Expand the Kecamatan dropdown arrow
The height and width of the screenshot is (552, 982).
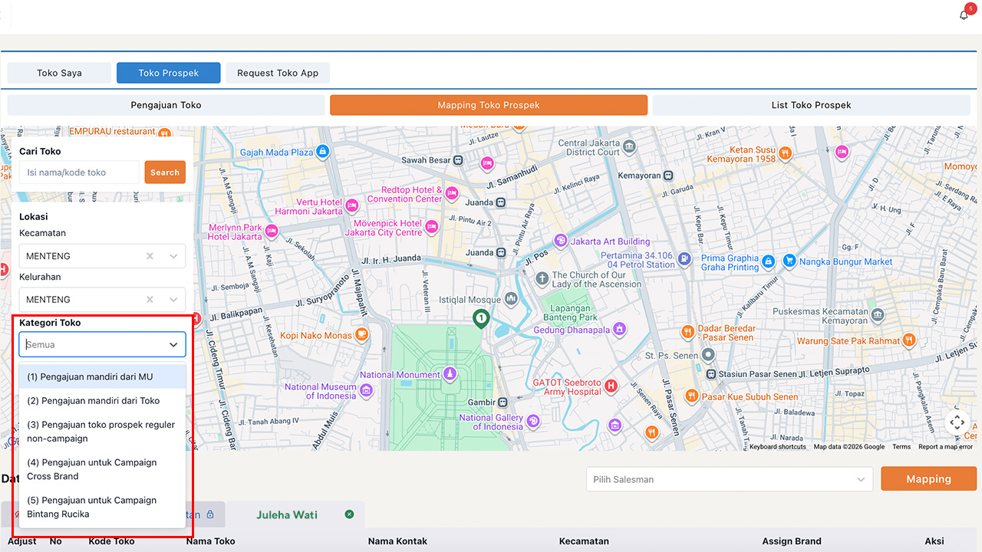click(173, 256)
